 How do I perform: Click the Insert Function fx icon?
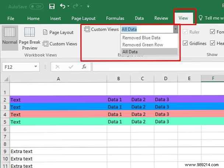coord(84,67)
